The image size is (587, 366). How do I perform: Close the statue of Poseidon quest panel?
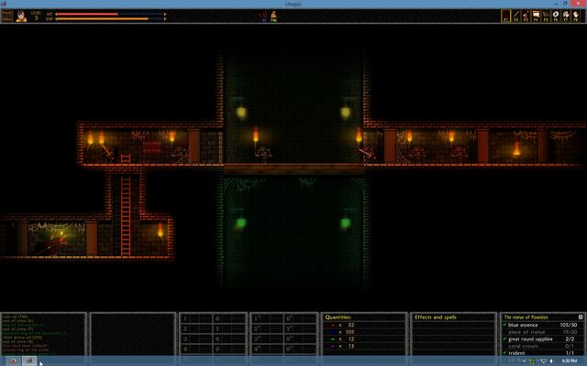[581, 318]
